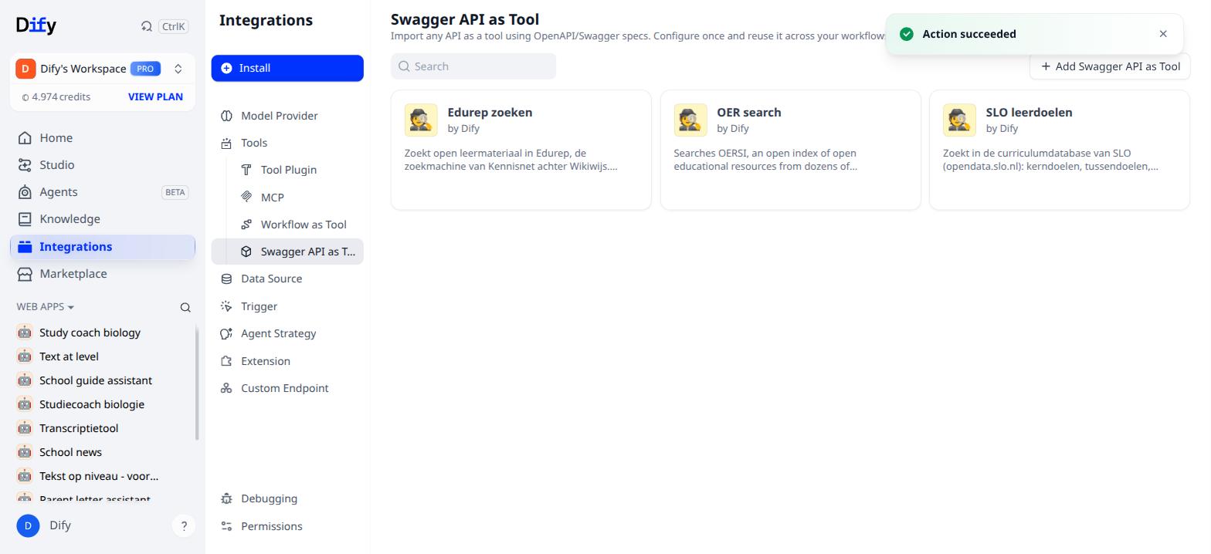The height and width of the screenshot is (554, 1211).
Task: Click Add Swagger API as Tool
Action: pos(1110,66)
